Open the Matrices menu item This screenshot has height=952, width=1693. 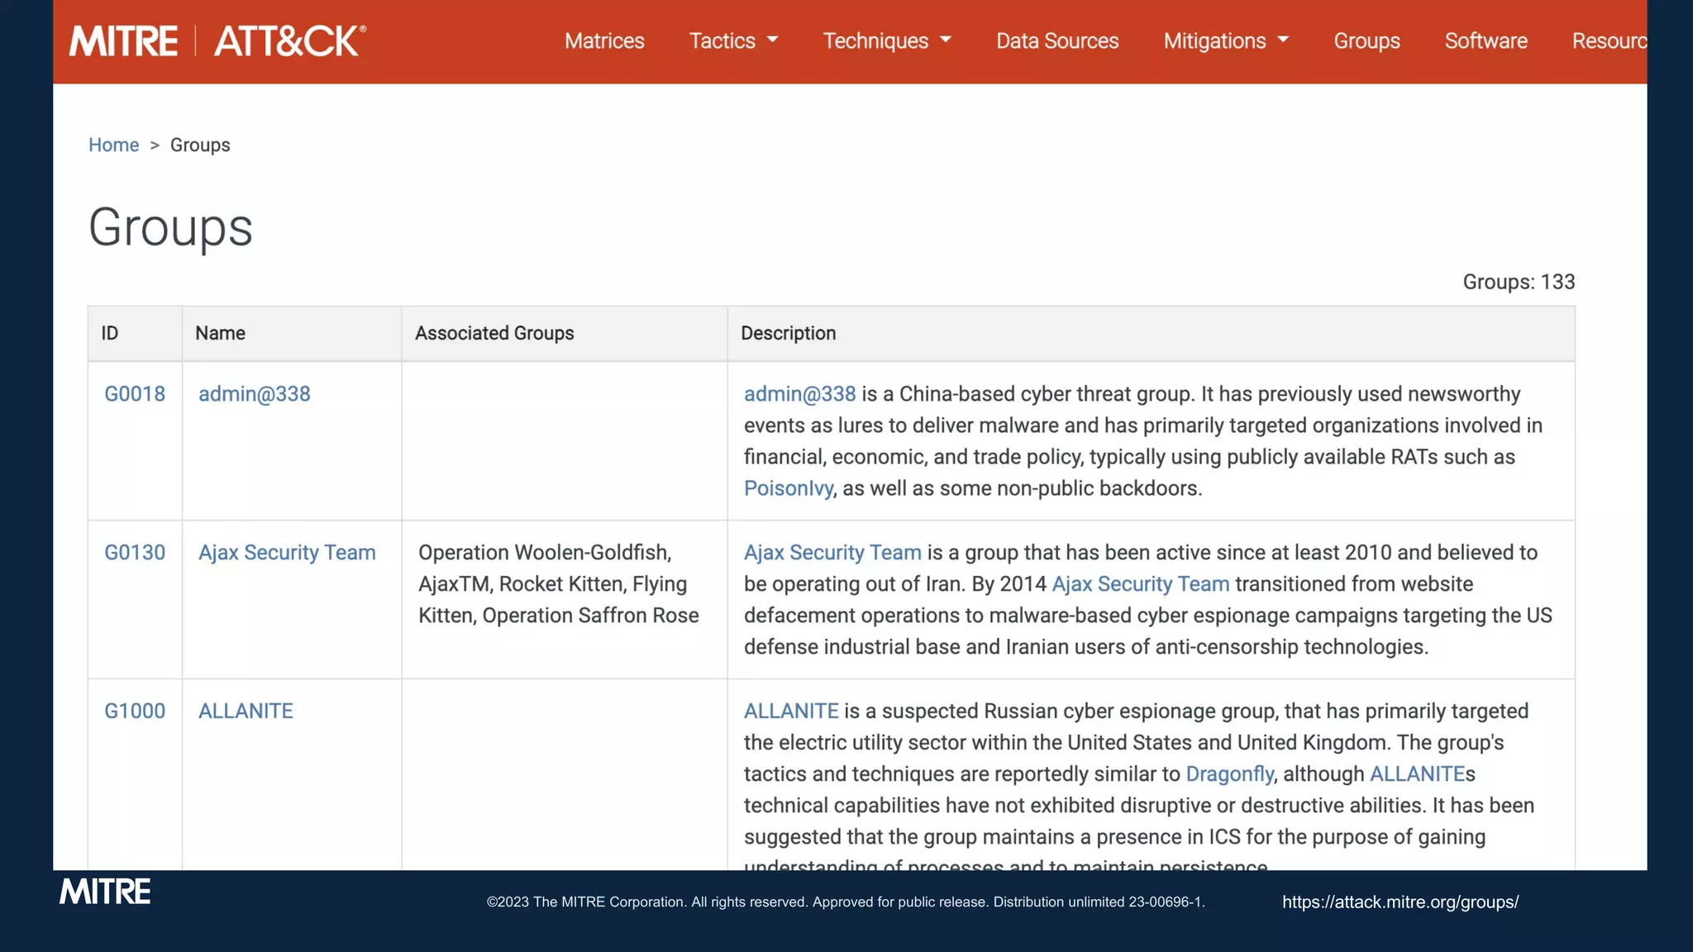[x=604, y=40]
